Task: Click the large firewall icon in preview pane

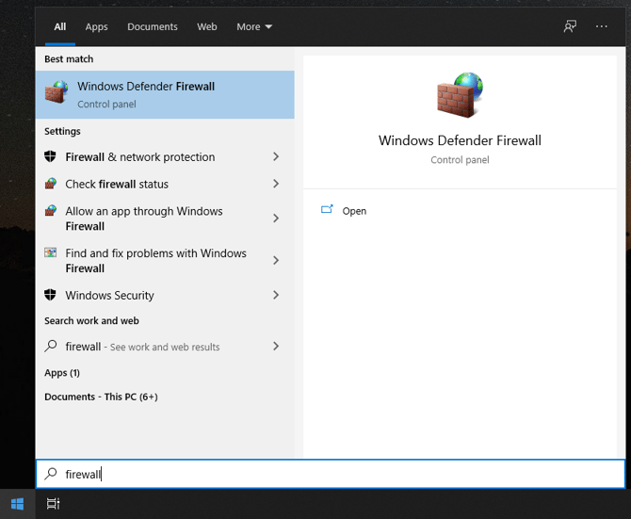Action: (x=460, y=94)
